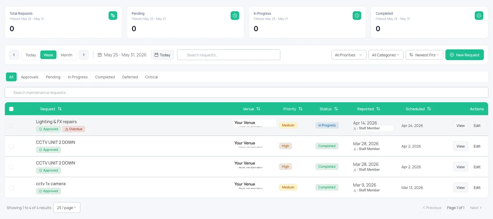This screenshot has height=219, width=493.
Task: Go to the next week with right arrow
Action: 84,55
